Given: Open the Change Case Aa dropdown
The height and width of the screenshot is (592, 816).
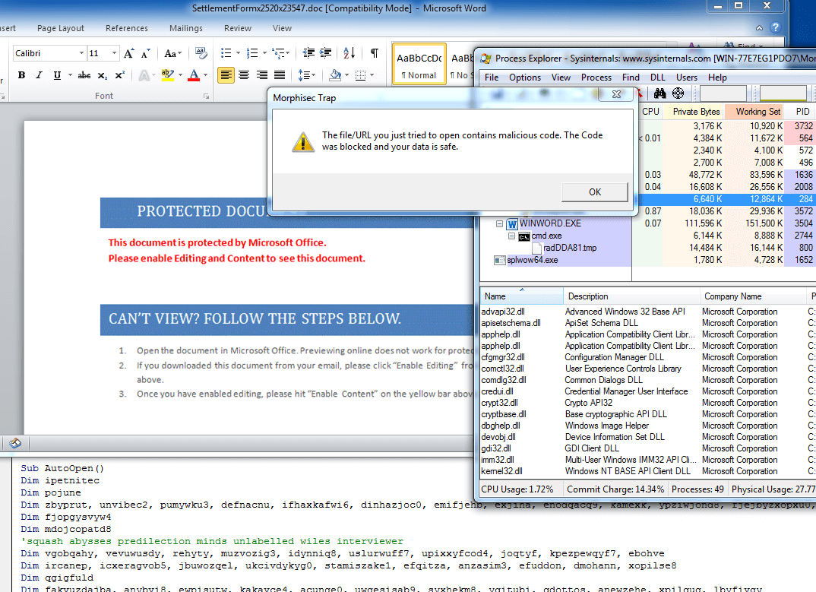Looking at the screenshot, I should click(x=172, y=53).
